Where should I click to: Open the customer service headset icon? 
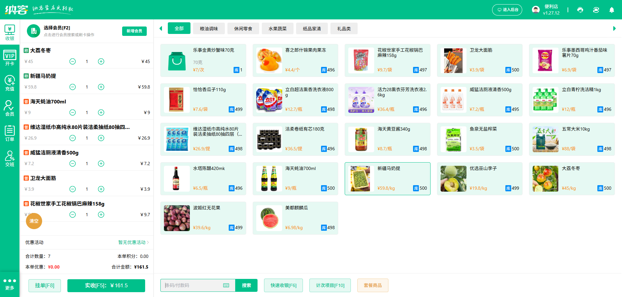(x=580, y=10)
